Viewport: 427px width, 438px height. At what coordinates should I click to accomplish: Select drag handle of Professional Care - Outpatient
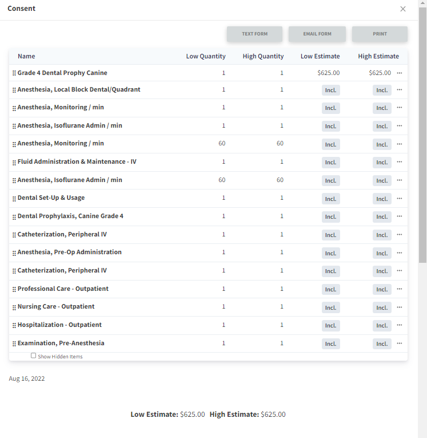point(14,290)
